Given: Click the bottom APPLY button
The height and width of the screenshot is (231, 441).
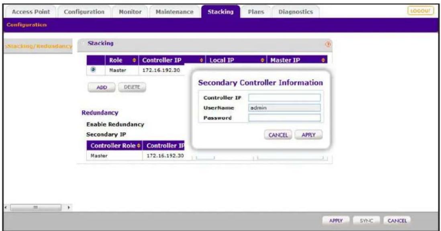Looking at the screenshot, I should click(336, 221).
